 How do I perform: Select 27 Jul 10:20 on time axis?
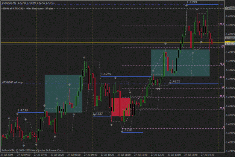click(x=107, y=155)
